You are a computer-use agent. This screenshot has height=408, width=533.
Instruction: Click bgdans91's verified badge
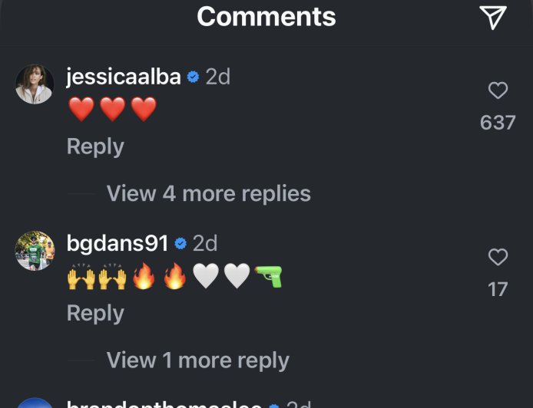click(180, 244)
